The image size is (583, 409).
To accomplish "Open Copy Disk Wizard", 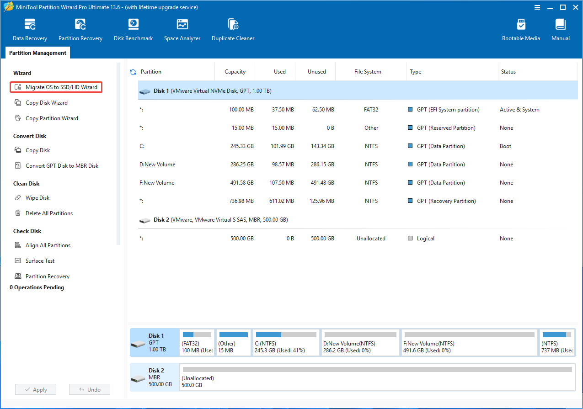I will pyautogui.click(x=47, y=103).
